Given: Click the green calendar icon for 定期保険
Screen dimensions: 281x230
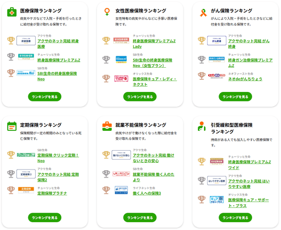Looking at the screenshot, I should (12, 126).
